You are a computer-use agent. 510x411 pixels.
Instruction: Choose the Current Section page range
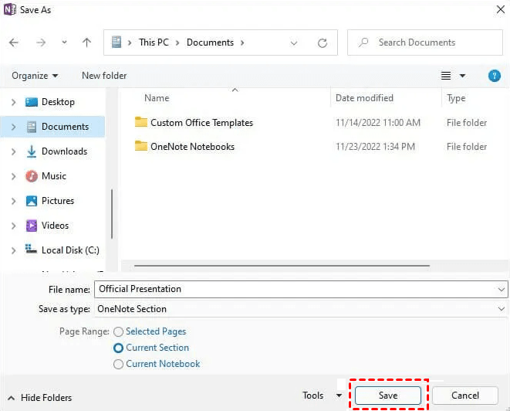pyautogui.click(x=118, y=348)
